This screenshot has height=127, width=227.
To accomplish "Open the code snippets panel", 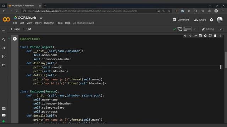I will tap(4, 48).
